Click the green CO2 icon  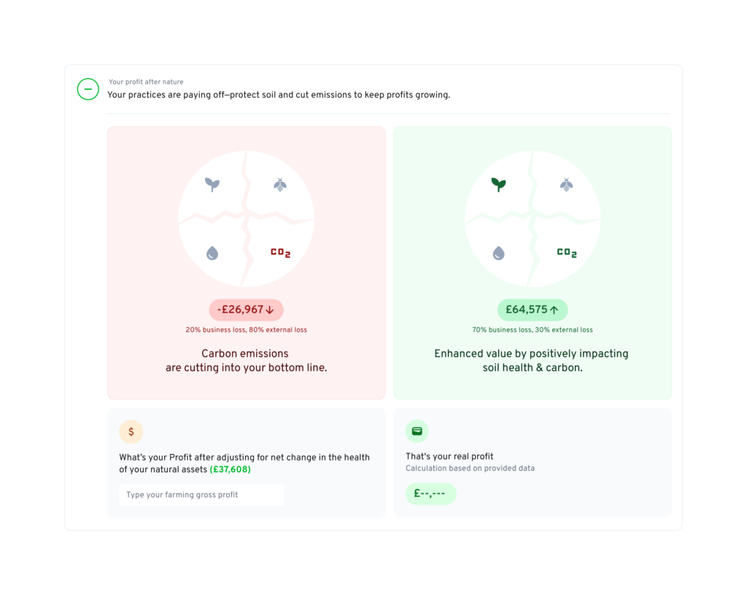coord(567,253)
